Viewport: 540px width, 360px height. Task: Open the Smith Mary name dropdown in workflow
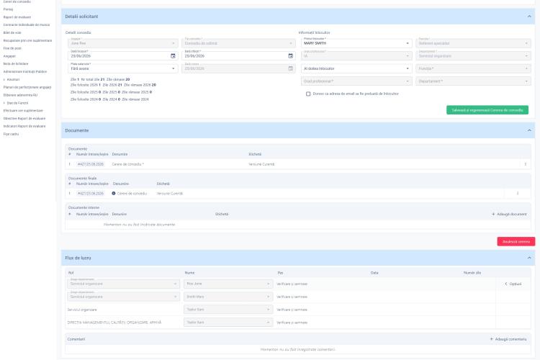228,297
